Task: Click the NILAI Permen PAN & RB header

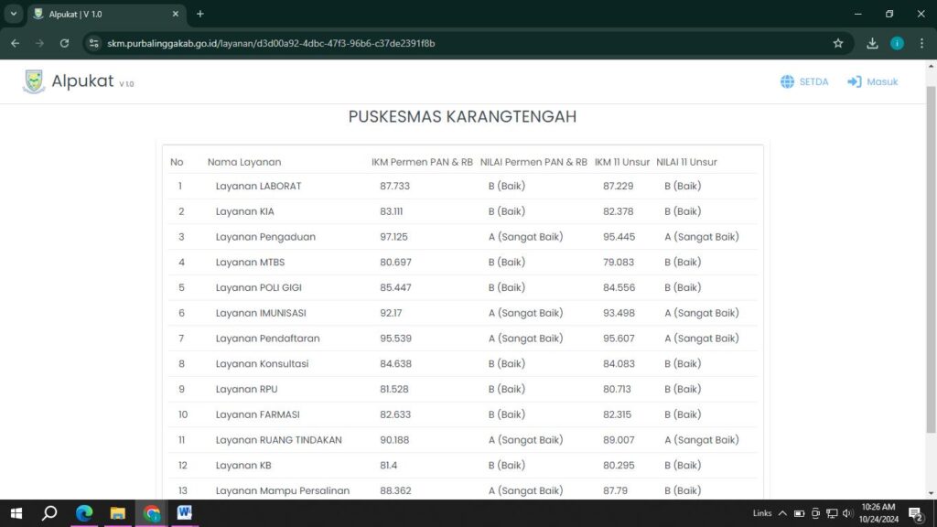Action: click(x=533, y=162)
